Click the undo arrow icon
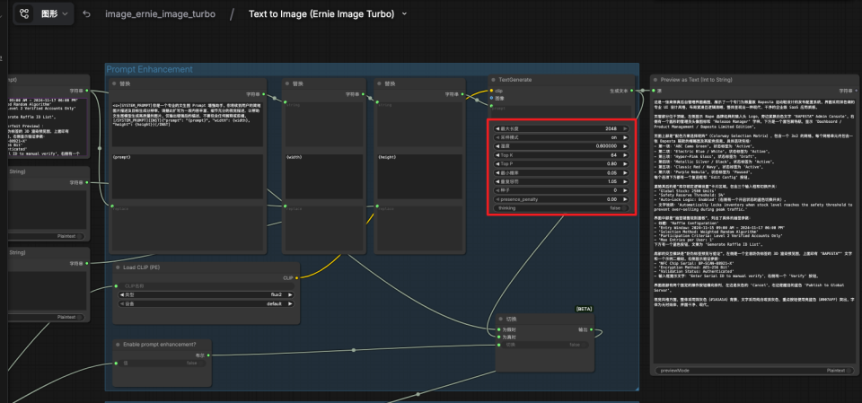The image size is (862, 403). pyautogui.click(x=86, y=14)
